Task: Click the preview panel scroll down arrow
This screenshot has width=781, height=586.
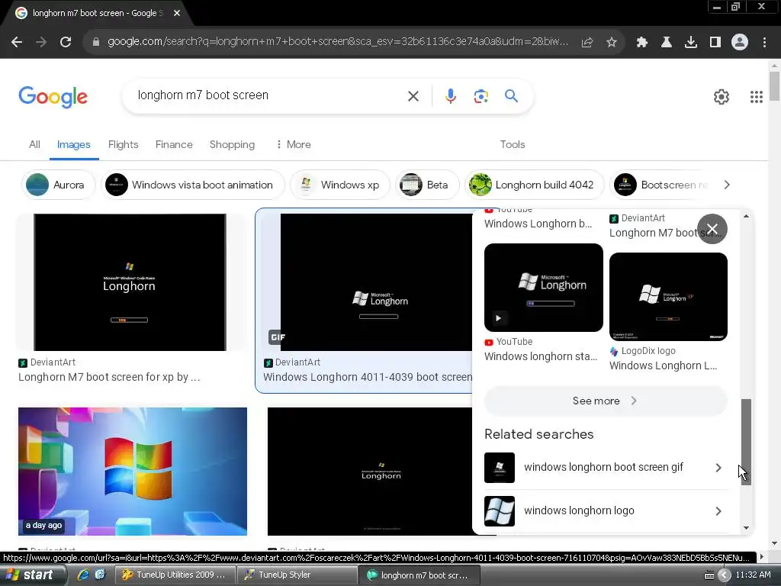Action: (746, 528)
